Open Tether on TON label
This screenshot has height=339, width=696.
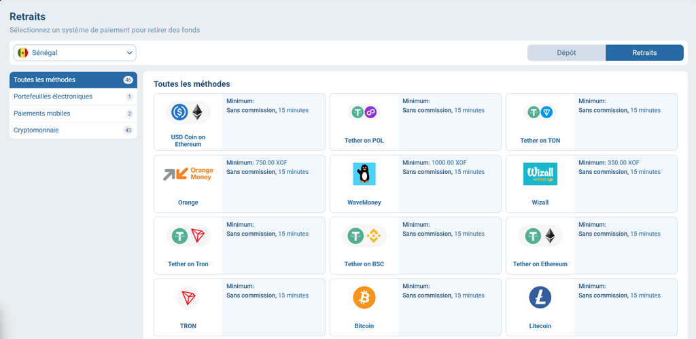pyautogui.click(x=540, y=141)
